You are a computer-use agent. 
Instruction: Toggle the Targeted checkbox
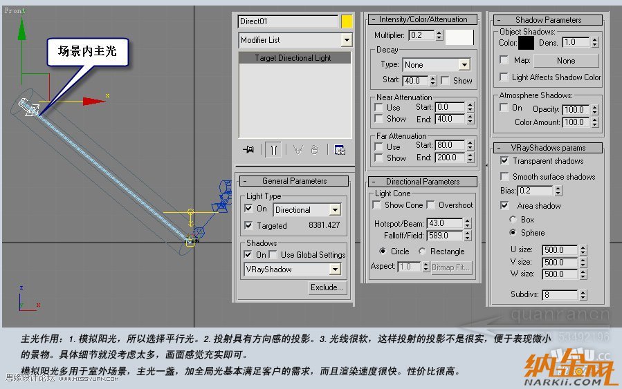(248, 225)
